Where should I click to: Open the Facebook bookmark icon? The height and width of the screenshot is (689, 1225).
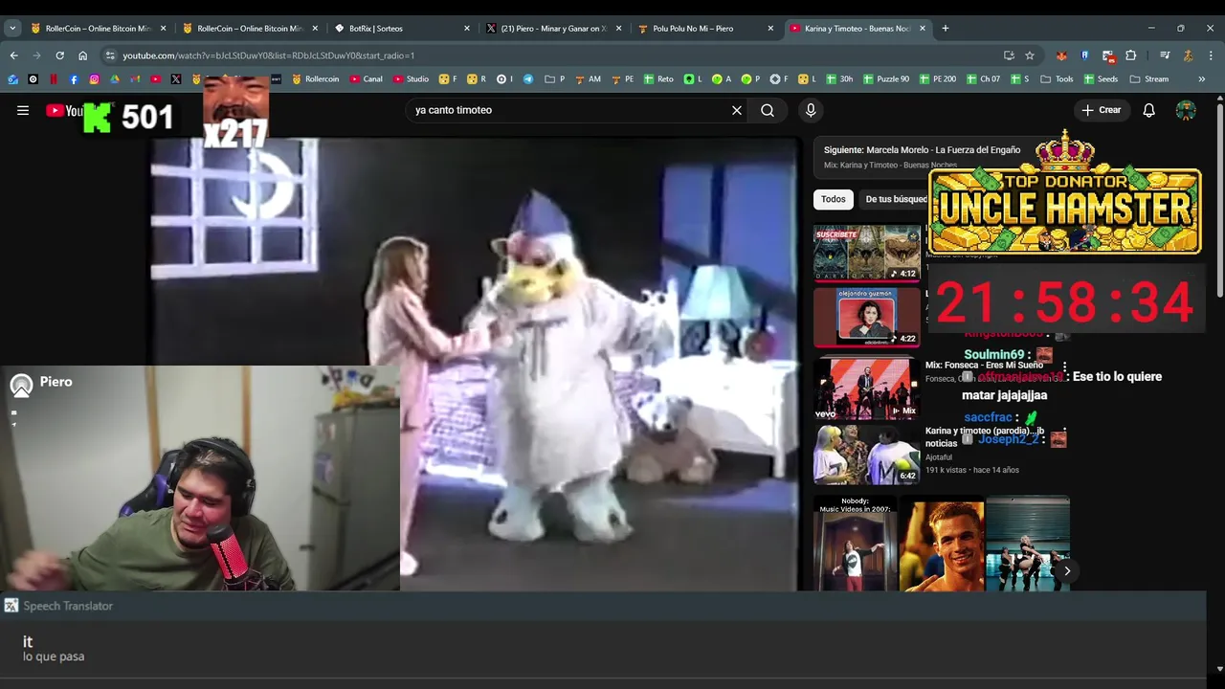coord(74,79)
